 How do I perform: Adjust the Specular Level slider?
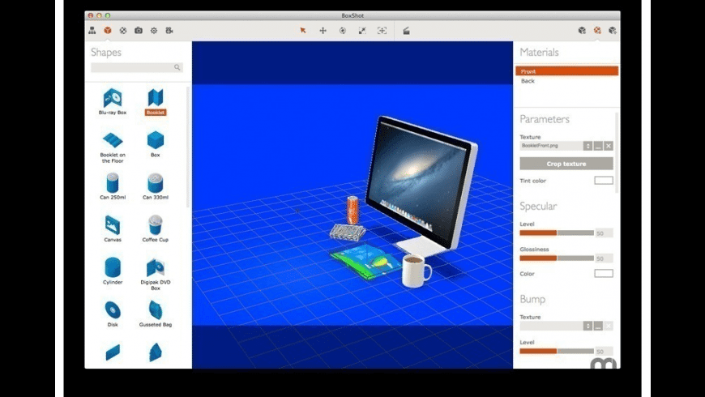pos(557,233)
